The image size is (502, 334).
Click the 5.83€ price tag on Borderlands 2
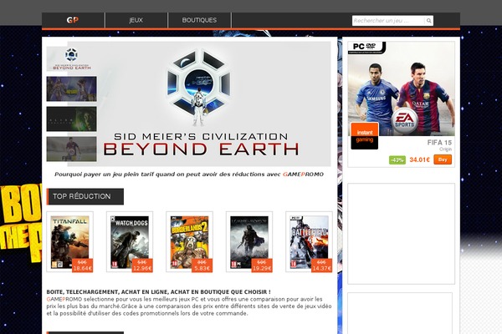[x=202, y=266]
